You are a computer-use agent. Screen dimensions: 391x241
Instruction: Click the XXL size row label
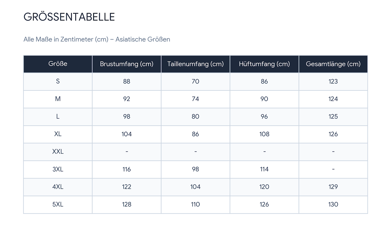click(x=58, y=152)
